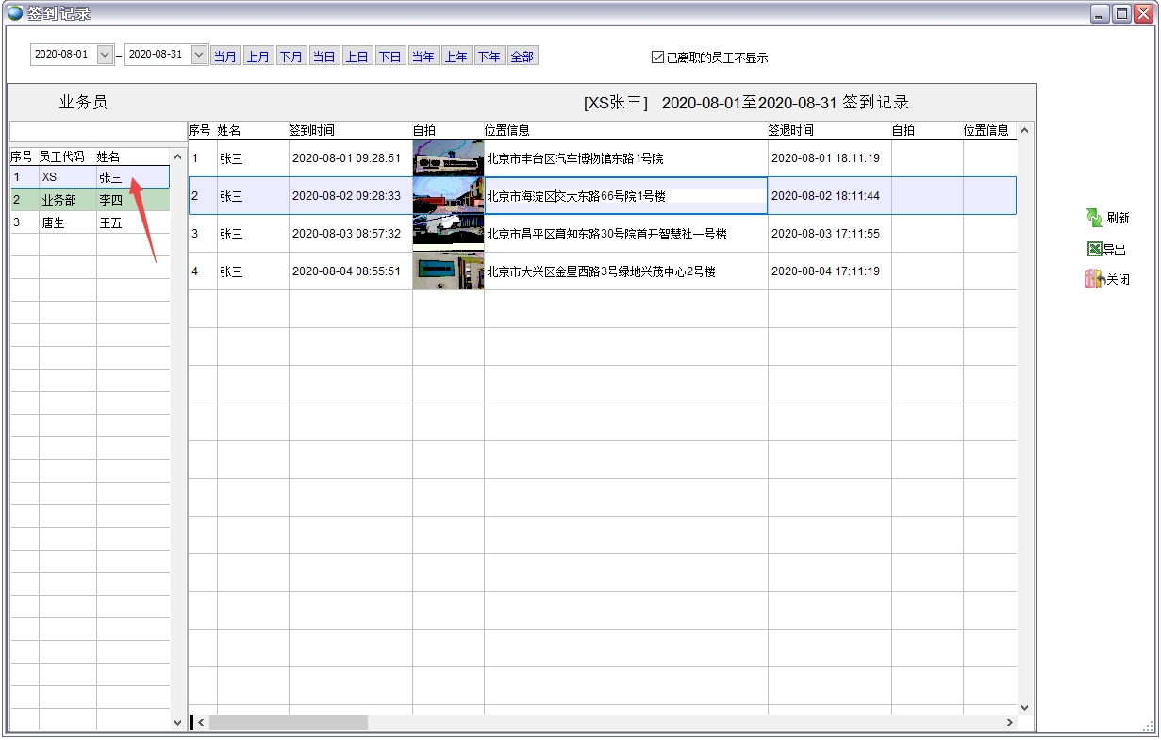Screen dimensions: 1161x740
Task: Click the 当年 filter button
Action: [x=423, y=56]
